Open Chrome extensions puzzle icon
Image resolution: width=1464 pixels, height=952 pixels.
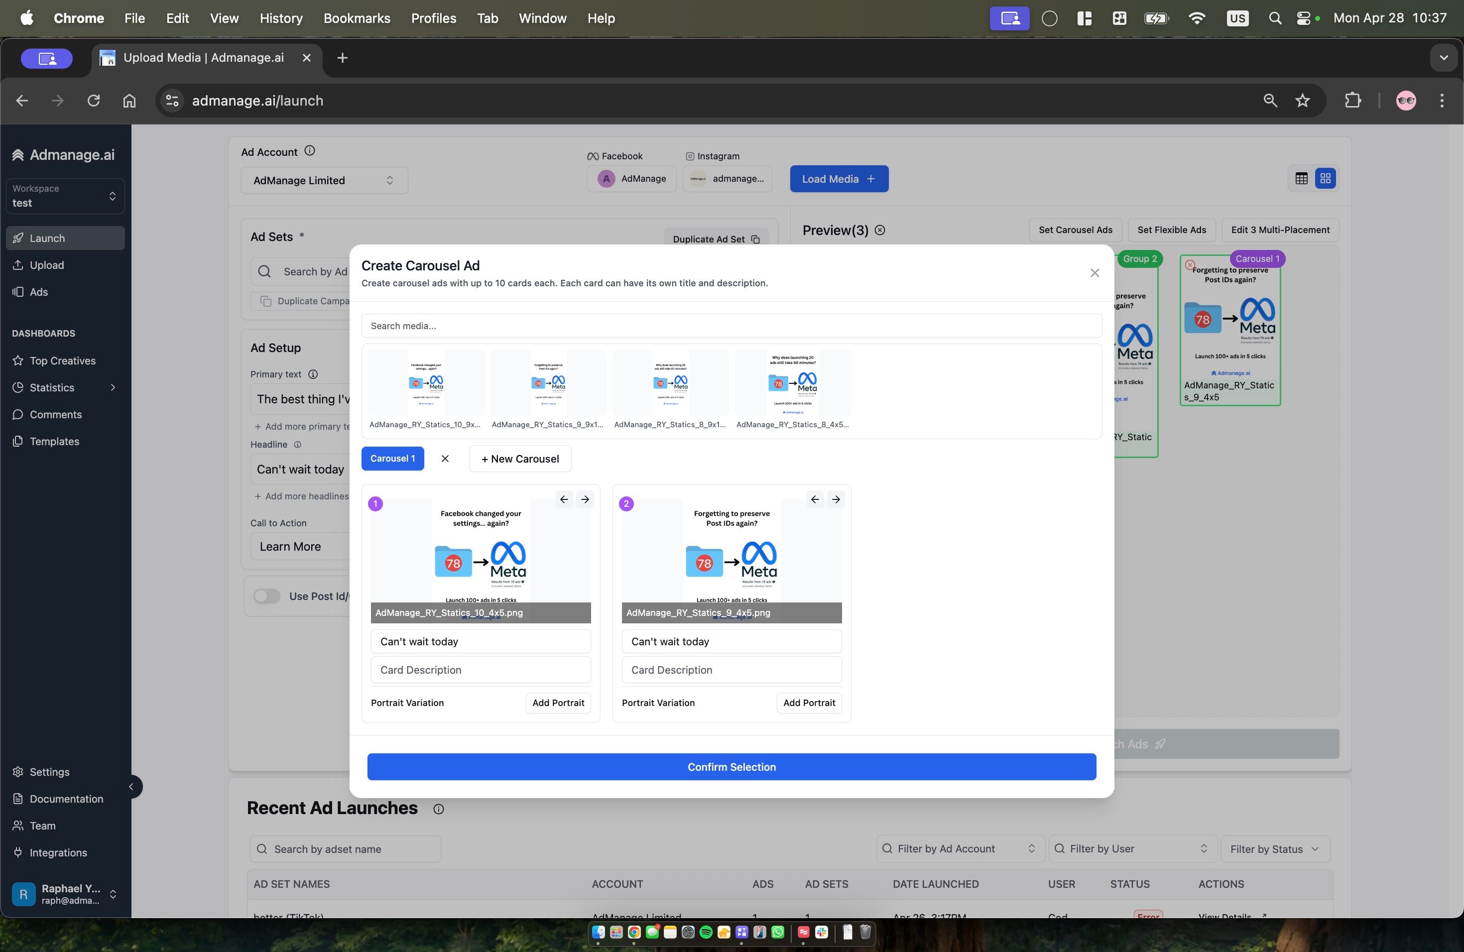[1352, 100]
